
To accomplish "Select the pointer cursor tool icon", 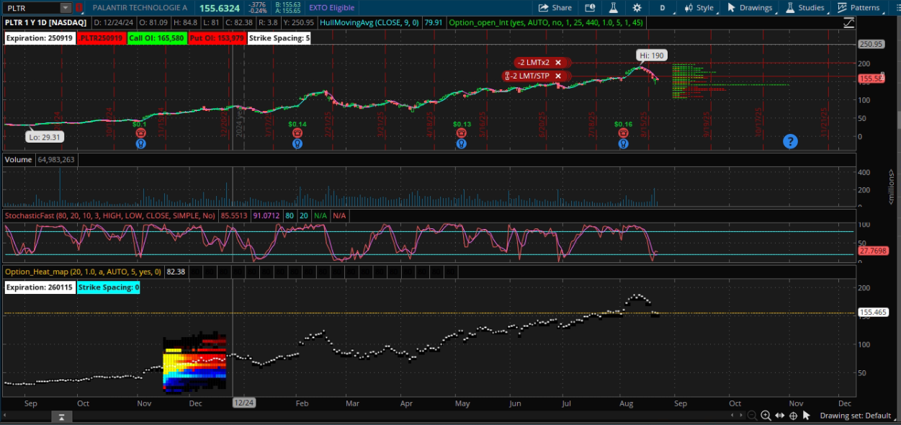I will click(807, 416).
